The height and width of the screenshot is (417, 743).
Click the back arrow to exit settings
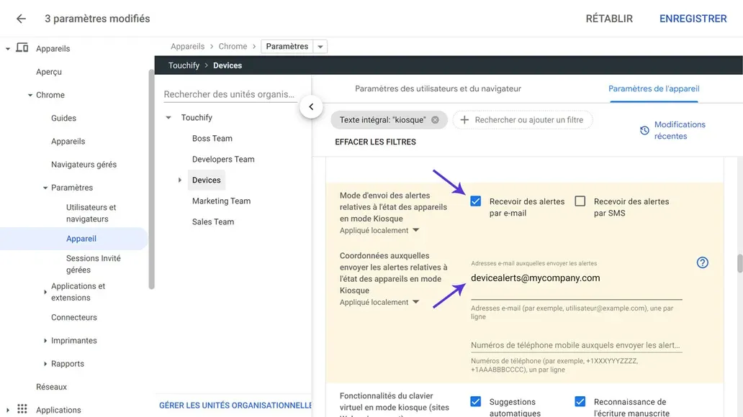(x=20, y=19)
